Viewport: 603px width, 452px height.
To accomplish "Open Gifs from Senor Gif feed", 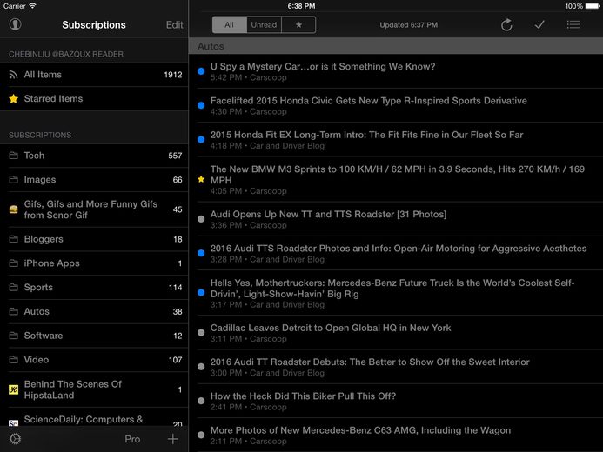I will 94,209.
